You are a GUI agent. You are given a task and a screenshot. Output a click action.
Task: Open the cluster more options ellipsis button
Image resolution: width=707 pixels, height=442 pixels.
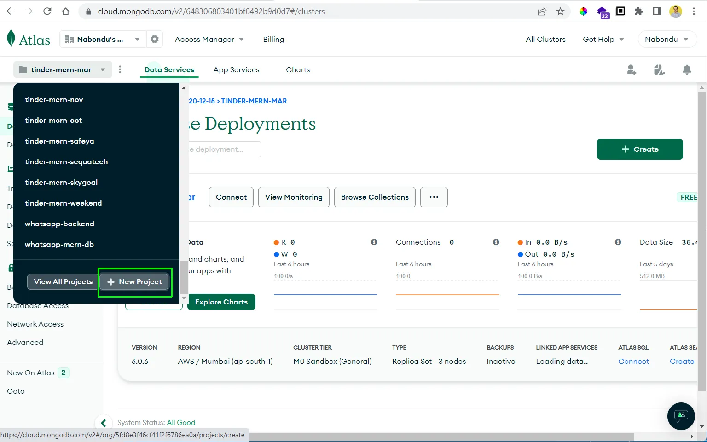(x=434, y=197)
